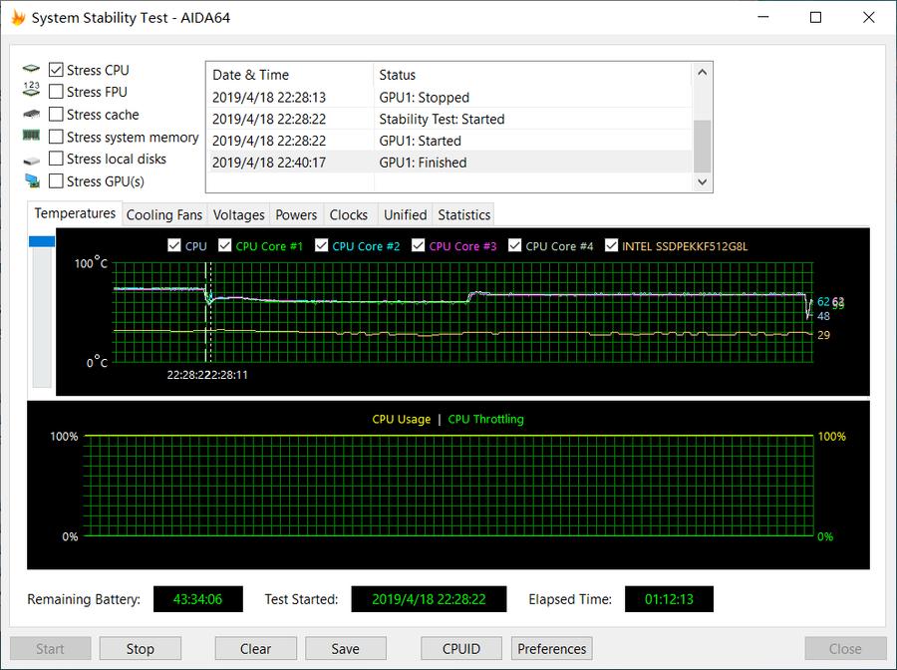The width and height of the screenshot is (897, 670).
Task: Click the GPU icon next to Stress GPU(s)
Action: 31,180
